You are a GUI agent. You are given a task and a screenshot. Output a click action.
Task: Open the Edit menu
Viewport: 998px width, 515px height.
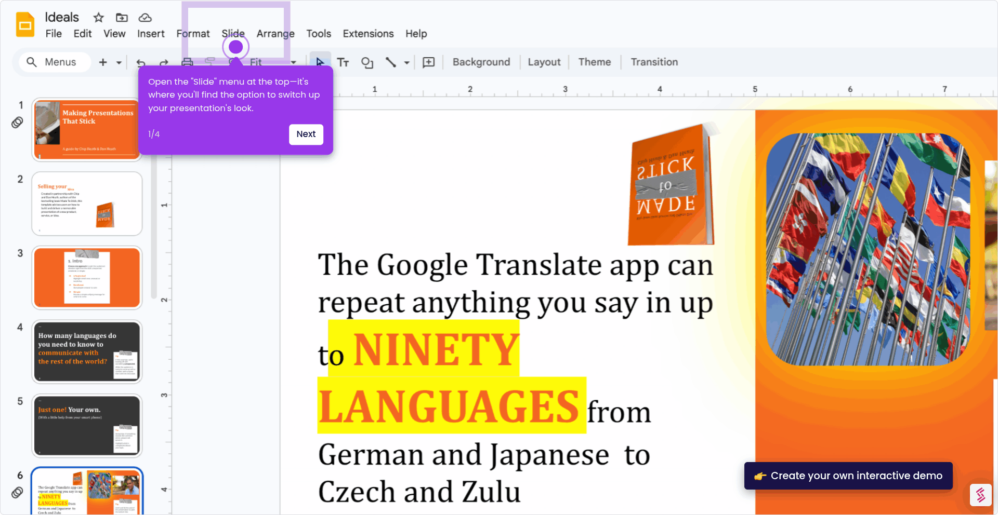(x=83, y=34)
